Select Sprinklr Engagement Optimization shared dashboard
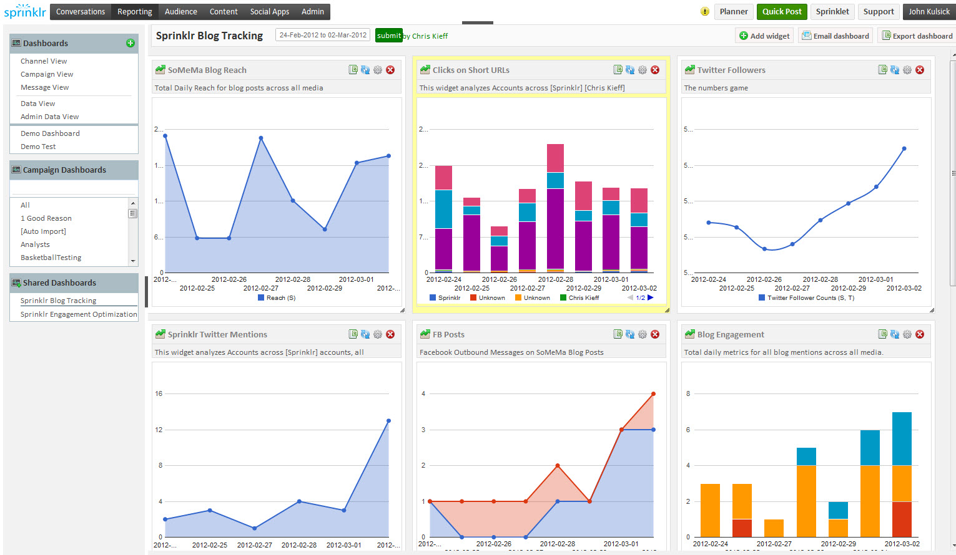Viewport: 956px width, 555px height. click(x=79, y=314)
